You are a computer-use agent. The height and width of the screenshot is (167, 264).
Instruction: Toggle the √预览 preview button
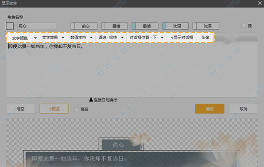(x=54, y=109)
